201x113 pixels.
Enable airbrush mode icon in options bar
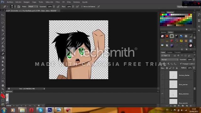(77, 7)
